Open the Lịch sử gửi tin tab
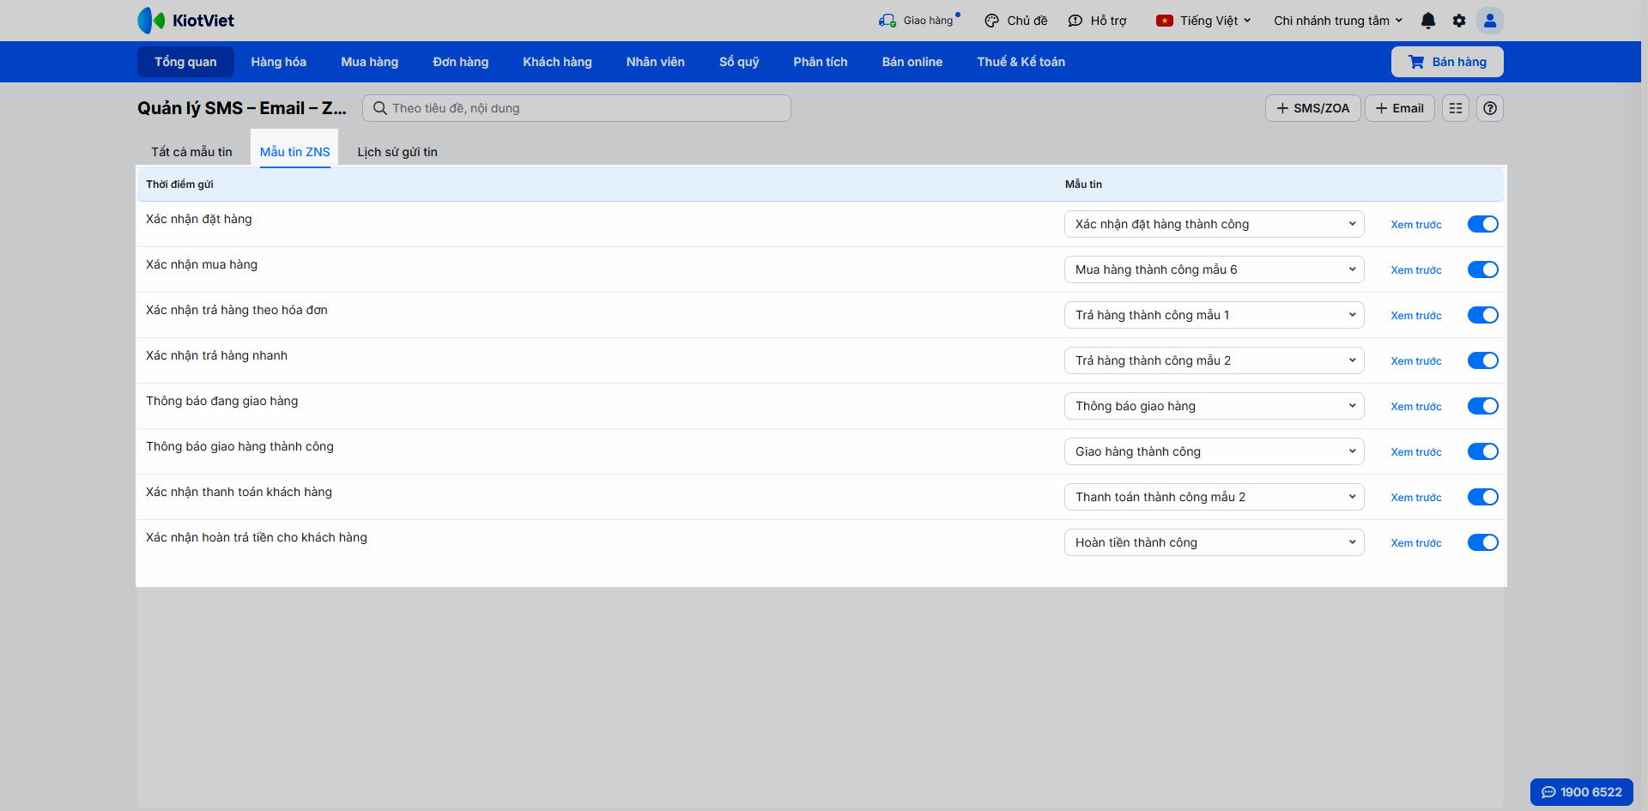 click(397, 152)
